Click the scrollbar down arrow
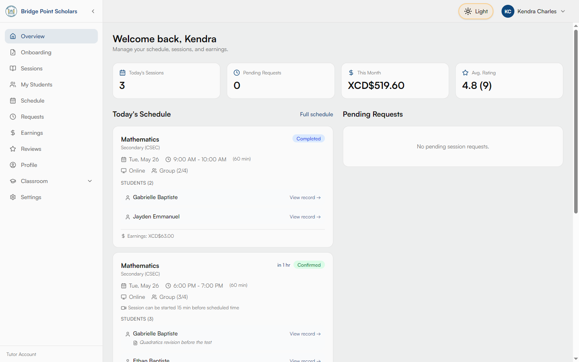 [576, 358]
